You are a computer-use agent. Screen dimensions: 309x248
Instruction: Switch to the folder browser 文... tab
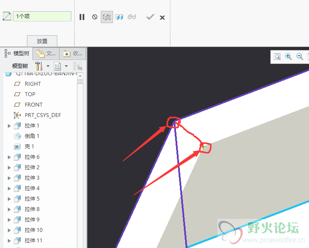coord(46,54)
